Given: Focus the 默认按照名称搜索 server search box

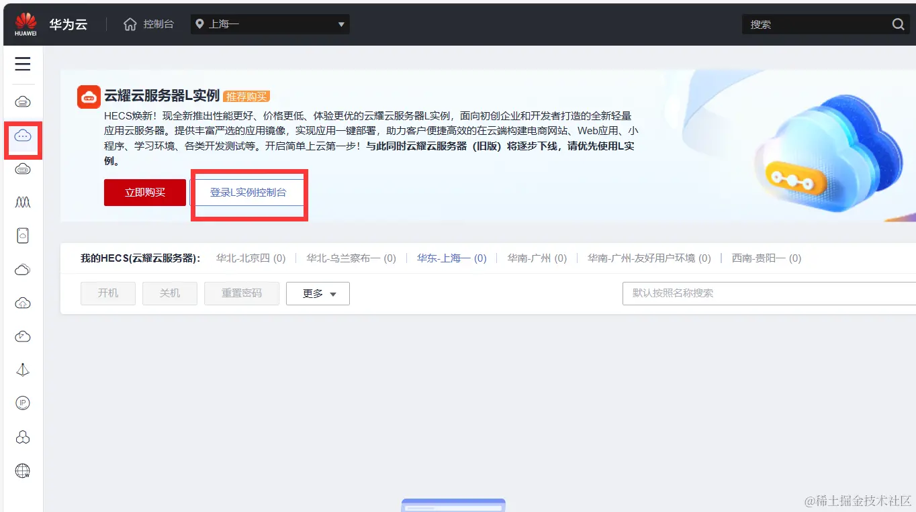Looking at the screenshot, I should [769, 293].
